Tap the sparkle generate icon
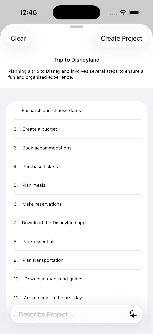The width and height of the screenshot is (153, 334). point(133,314)
